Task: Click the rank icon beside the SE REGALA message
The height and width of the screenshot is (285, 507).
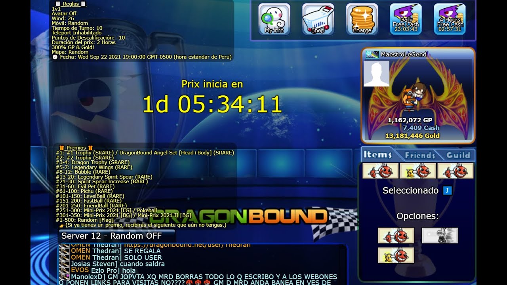Action: [x=64, y=251]
